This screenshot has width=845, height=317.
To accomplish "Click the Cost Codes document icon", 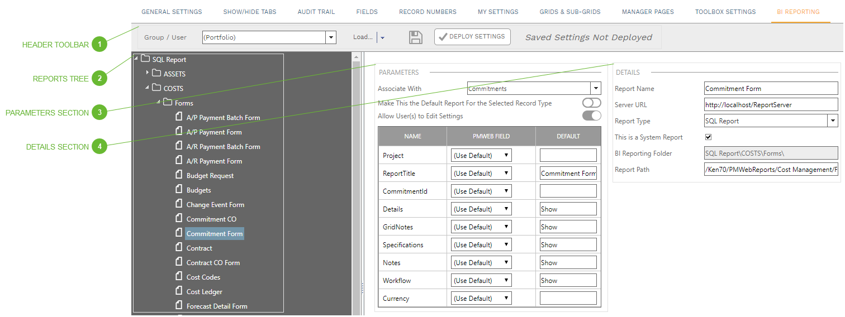I will click(179, 276).
